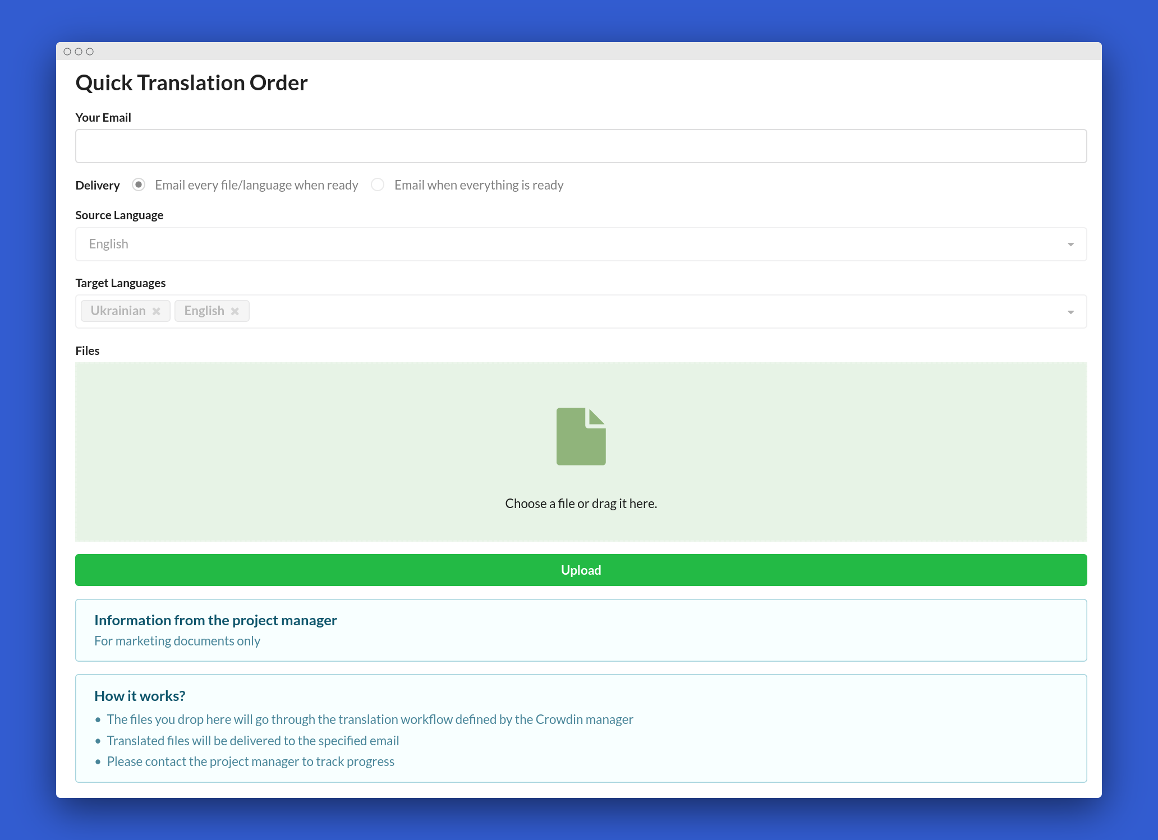Remove the Ukrainian target language tag
1158x840 pixels.
(x=157, y=311)
